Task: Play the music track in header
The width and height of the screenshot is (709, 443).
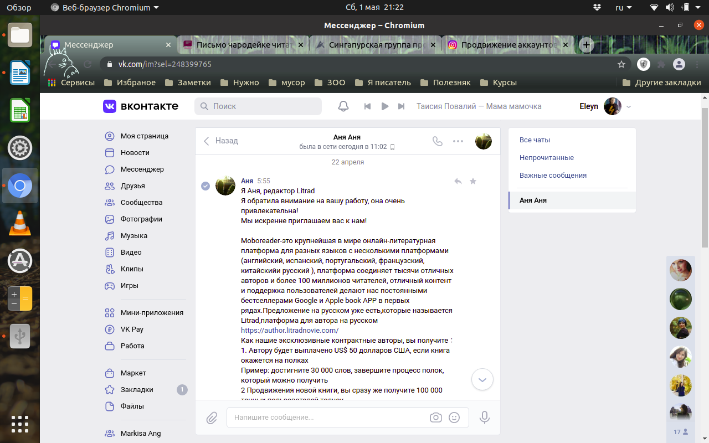Action: click(384, 106)
